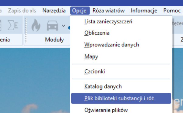
Task: Open the Pomoc menu
Action: (172, 11)
